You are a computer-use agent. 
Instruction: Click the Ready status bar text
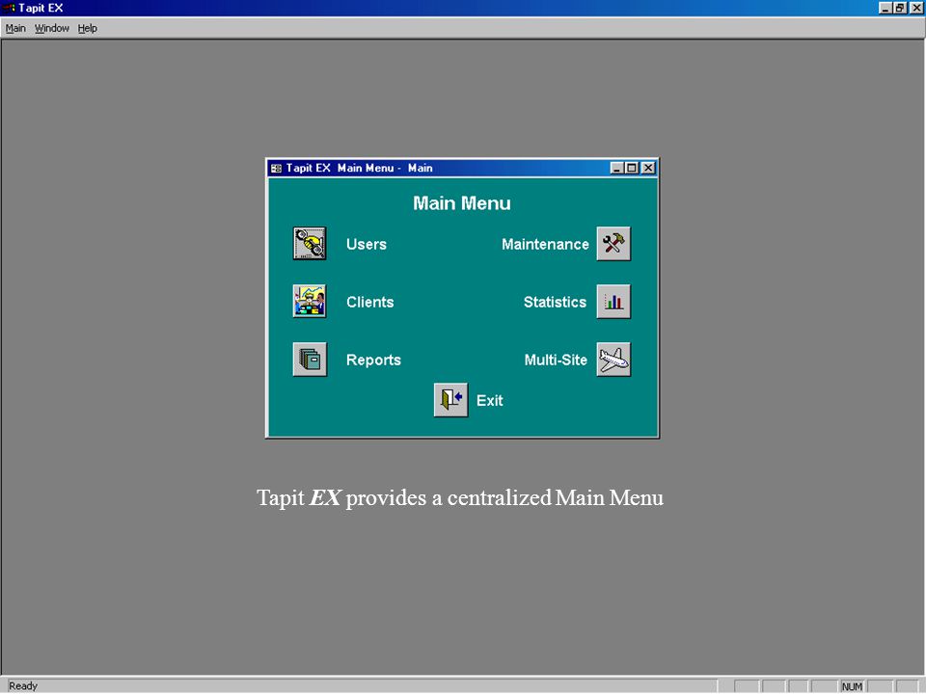[23, 686]
